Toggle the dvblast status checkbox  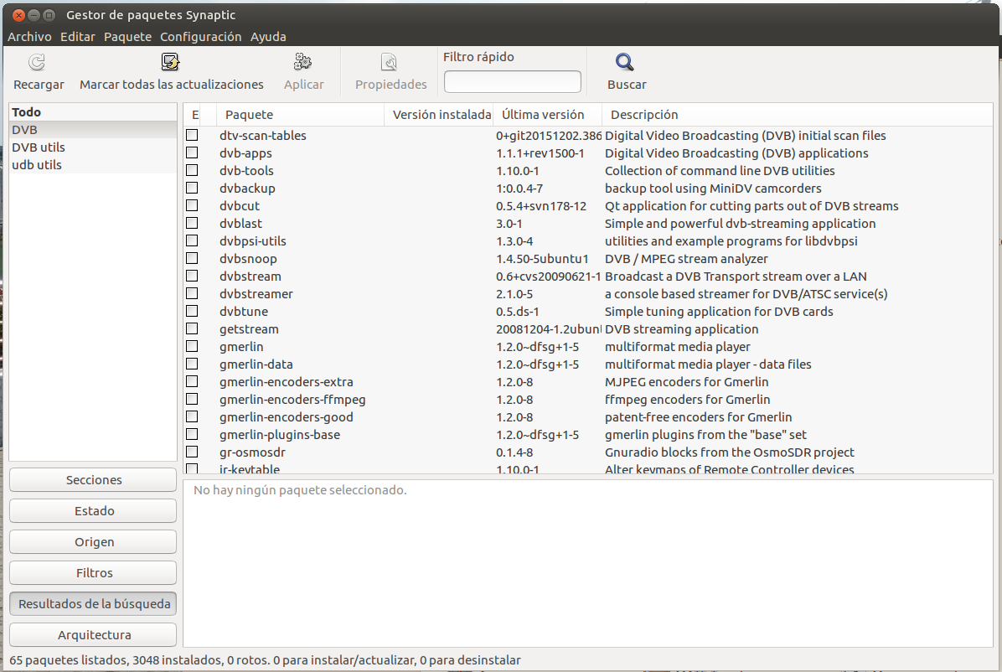(x=192, y=223)
